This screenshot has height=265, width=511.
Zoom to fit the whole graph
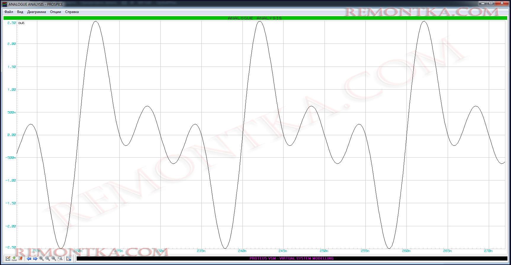click(54, 258)
